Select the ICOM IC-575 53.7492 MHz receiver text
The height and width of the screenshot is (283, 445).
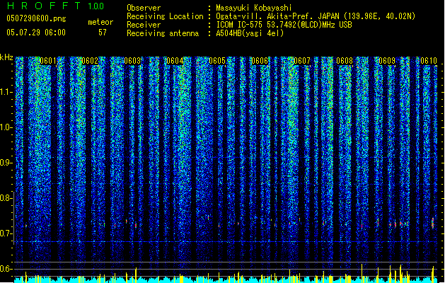tap(284, 25)
